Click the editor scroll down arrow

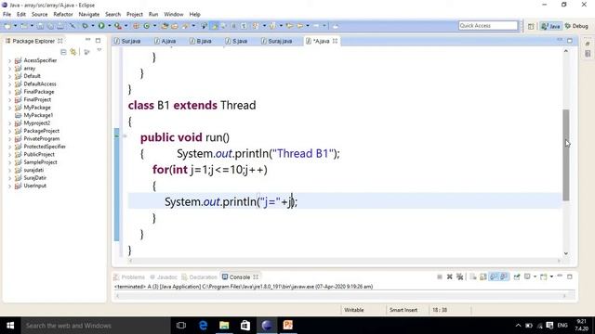[x=566, y=253]
